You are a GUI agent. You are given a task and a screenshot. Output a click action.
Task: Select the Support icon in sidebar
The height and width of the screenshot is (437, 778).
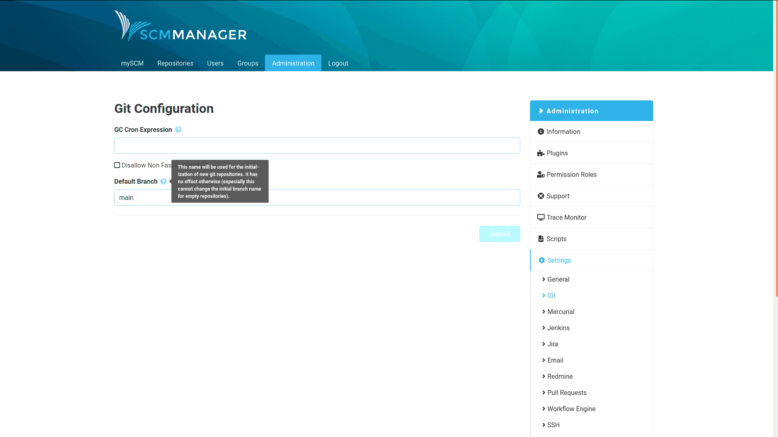pyautogui.click(x=541, y=196)
